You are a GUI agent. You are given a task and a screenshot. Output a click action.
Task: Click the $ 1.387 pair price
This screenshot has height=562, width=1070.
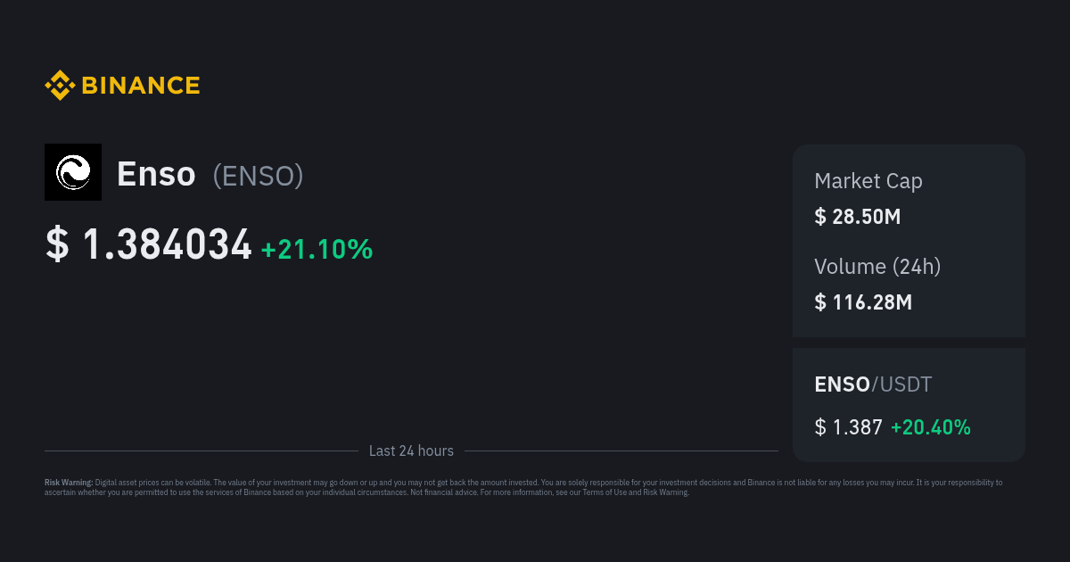point(848,427)
